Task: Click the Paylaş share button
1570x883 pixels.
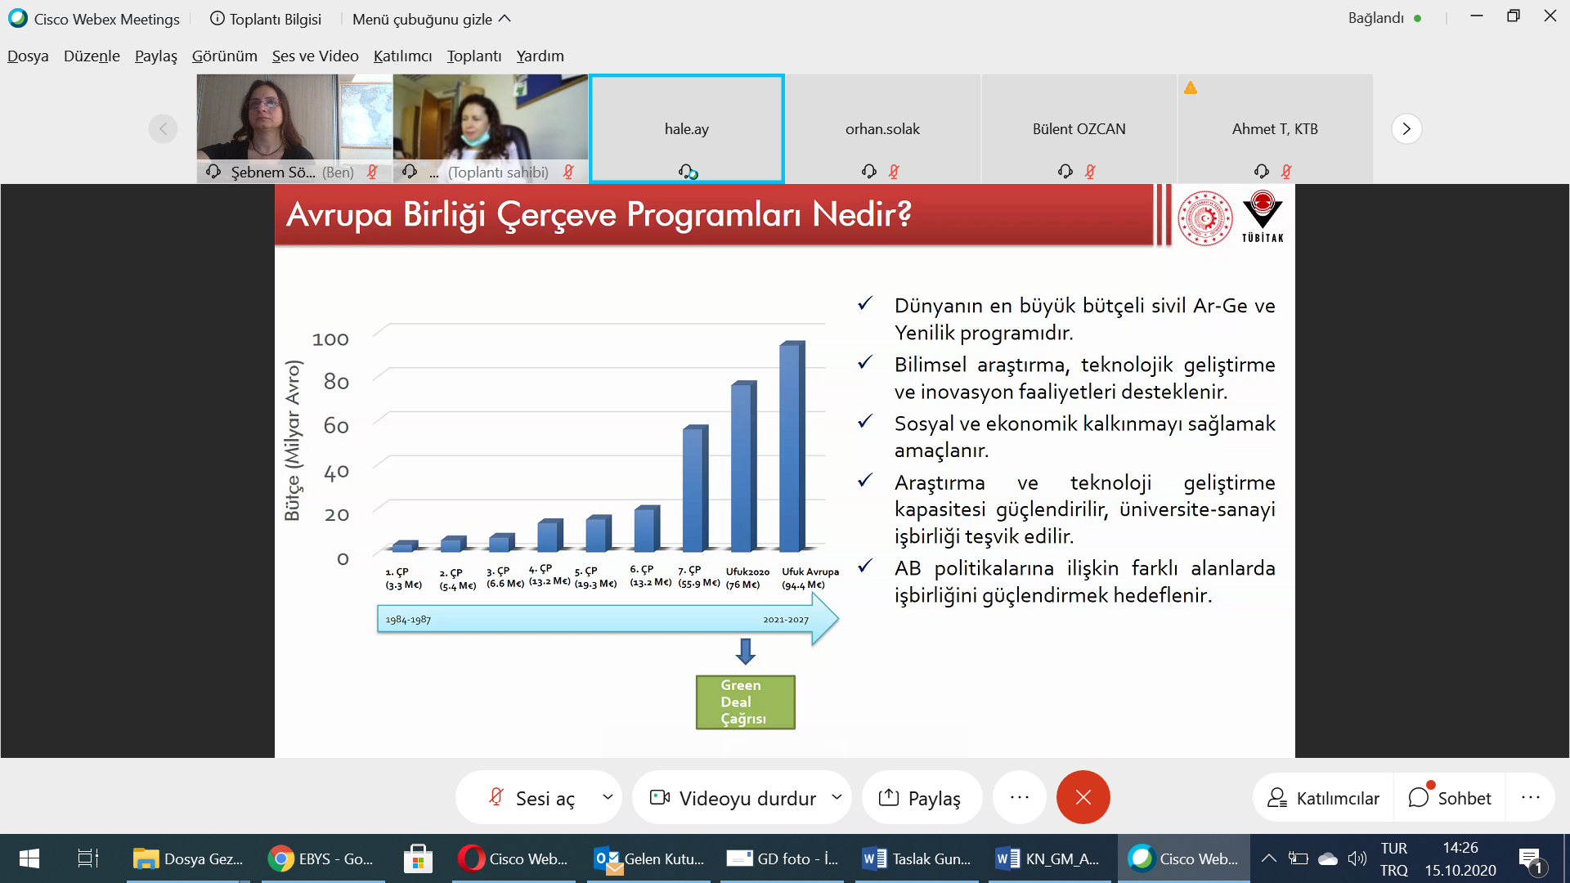Action: pos(920,797)
